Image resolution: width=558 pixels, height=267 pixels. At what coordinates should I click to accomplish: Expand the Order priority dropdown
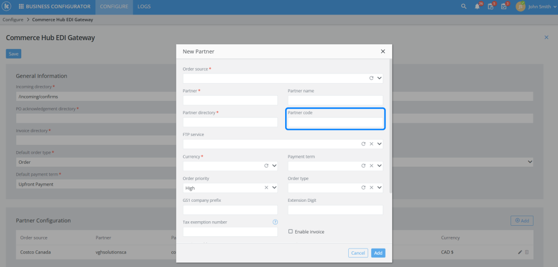[274, 188]
